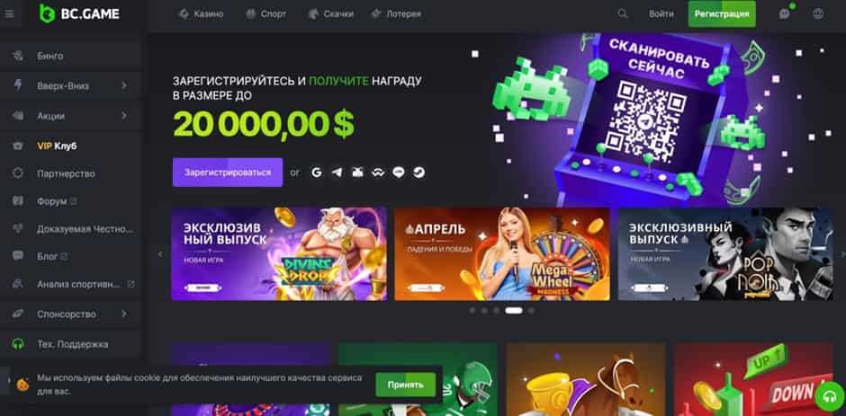Viewport: 846px width, 416px height.
Task: Open the Казино tab
Action: 201,14
